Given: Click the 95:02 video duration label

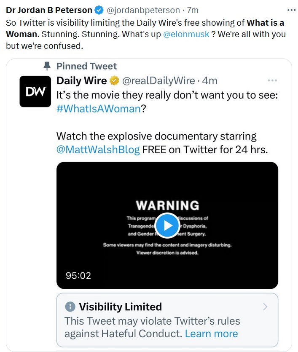Looking at the screenshot, I should pyautogui.click(x=78, y=276).
